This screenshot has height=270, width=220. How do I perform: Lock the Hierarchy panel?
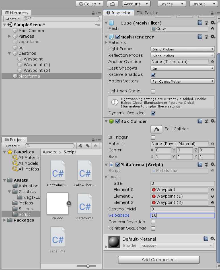click(x=93, y=13)
